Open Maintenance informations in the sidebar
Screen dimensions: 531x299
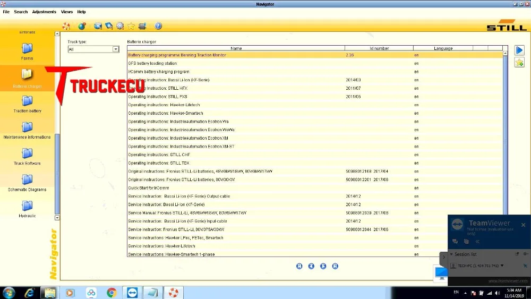tap(27, 131)
